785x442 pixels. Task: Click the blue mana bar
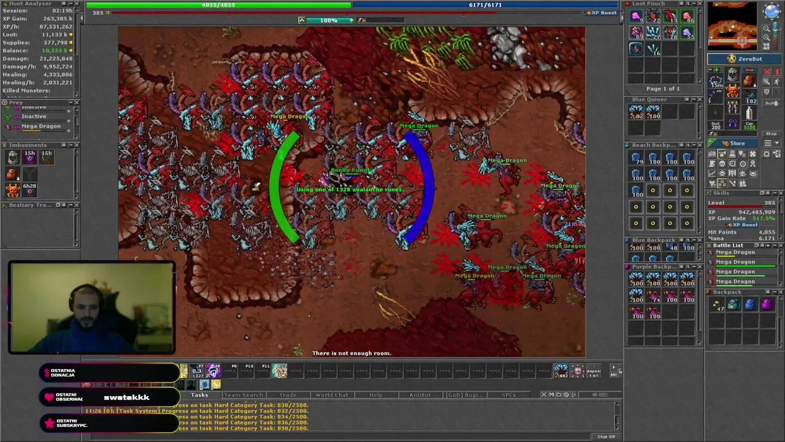pyautogui.click(x=484, y=5)
